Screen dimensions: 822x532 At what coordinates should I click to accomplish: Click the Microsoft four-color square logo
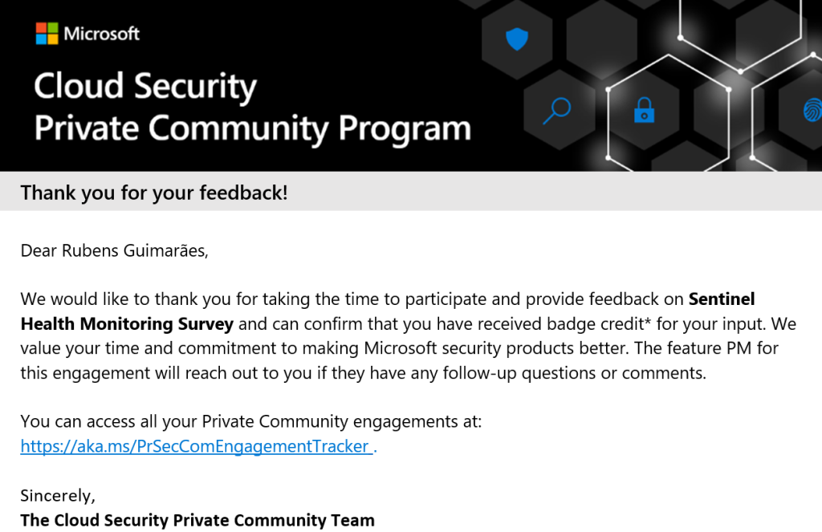point(47,34)
